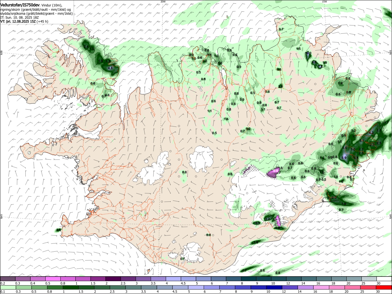Image resolution: width=392 pixels, height=294 pixels.
Task: Click the 4.2 precipitation value on east coast
Action: [x=371, y=133]
